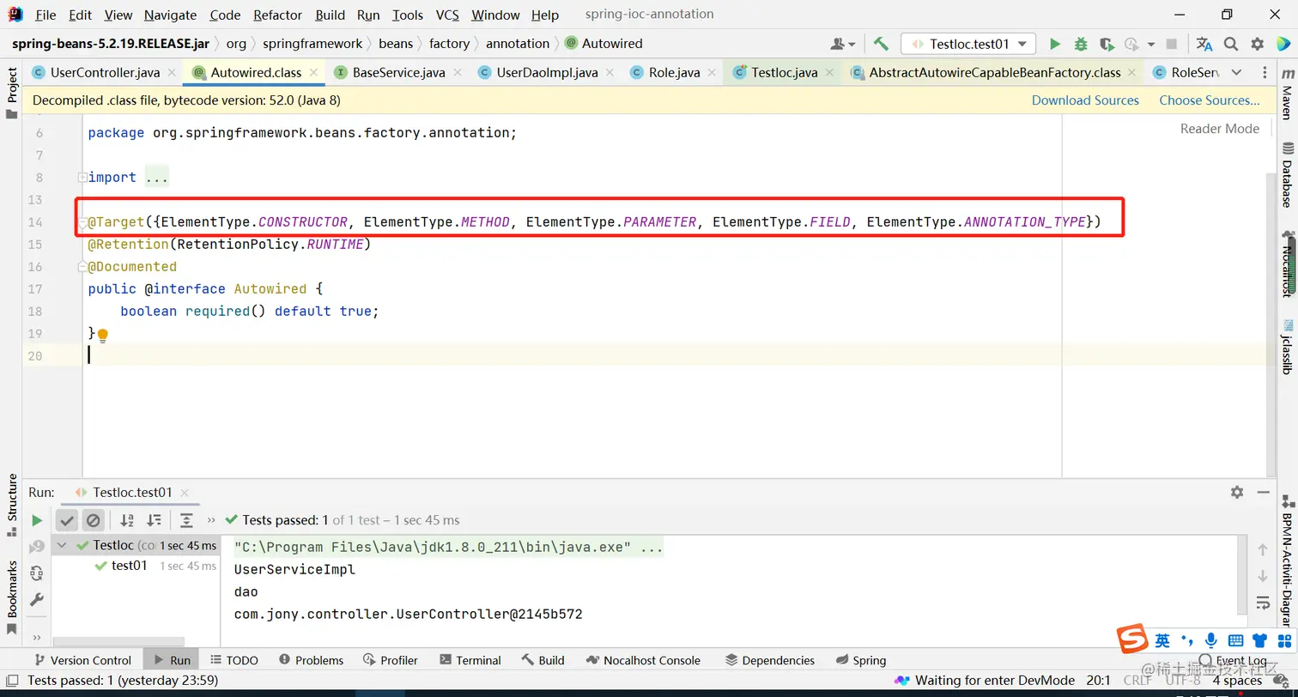The image size is (1298, 697).
Task: Sort test results by duration
Action: (155, 520)
